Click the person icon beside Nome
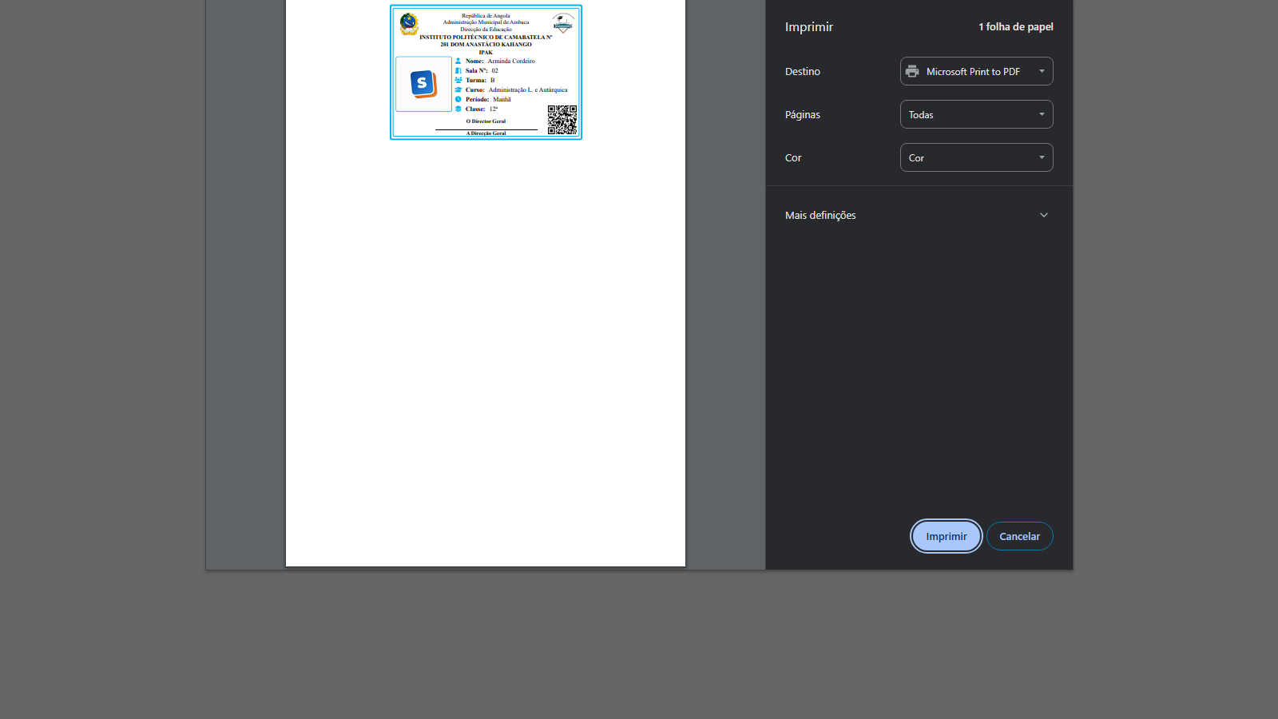This screenshot has width=1278, height=719. click(x=458, y=61)
